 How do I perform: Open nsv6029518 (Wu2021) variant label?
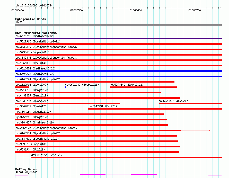coord(173,101)
